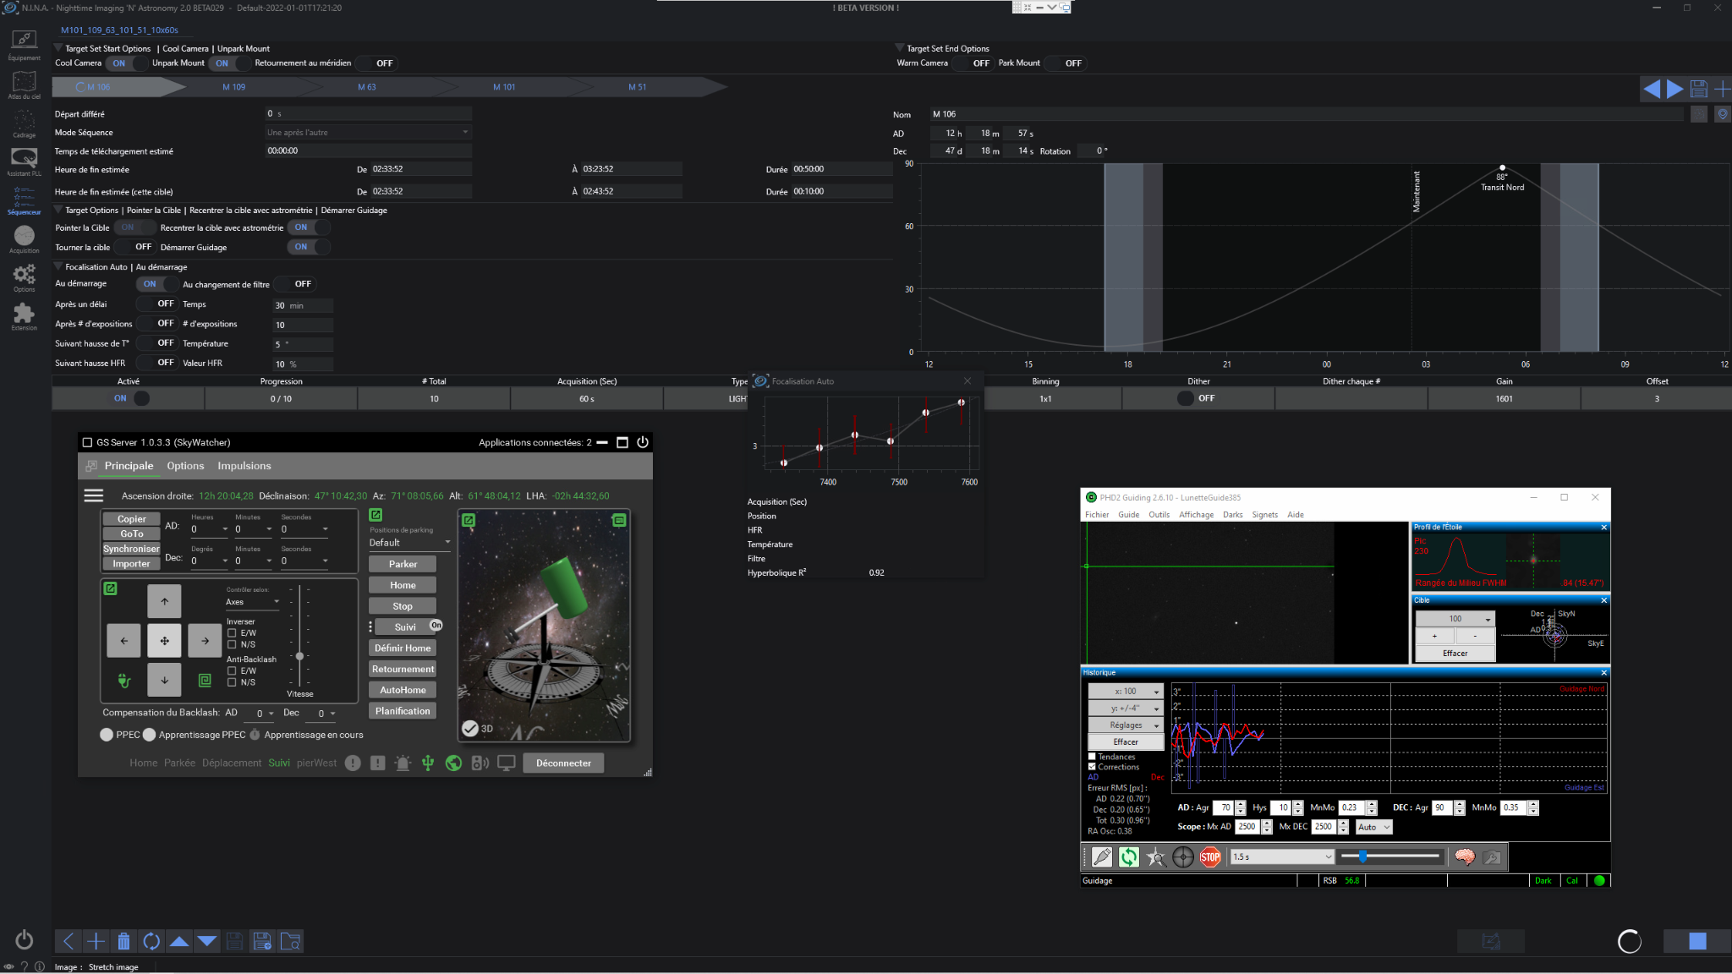Screen dimensions: 1732x974
Task: Increase the PHD2 AD Agr value with stepper
Action: [1241, 804]
